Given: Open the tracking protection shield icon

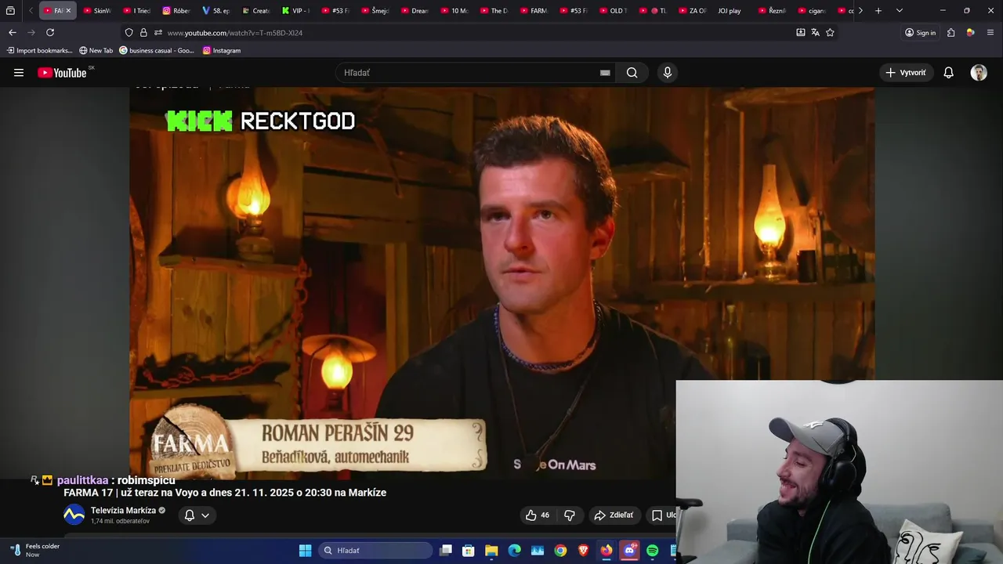Looking at the screenshot, I should 129,33.
